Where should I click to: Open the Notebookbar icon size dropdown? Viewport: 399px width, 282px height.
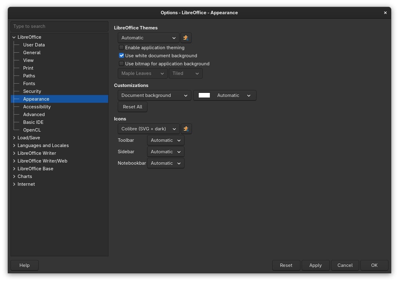pyautogui.click(x=166, y=163)
